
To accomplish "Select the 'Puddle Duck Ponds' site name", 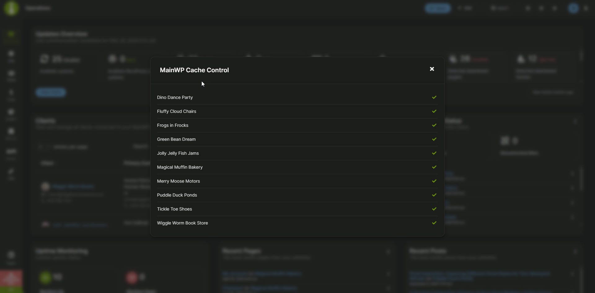I will pyautogui.click(x=177, y=195).
